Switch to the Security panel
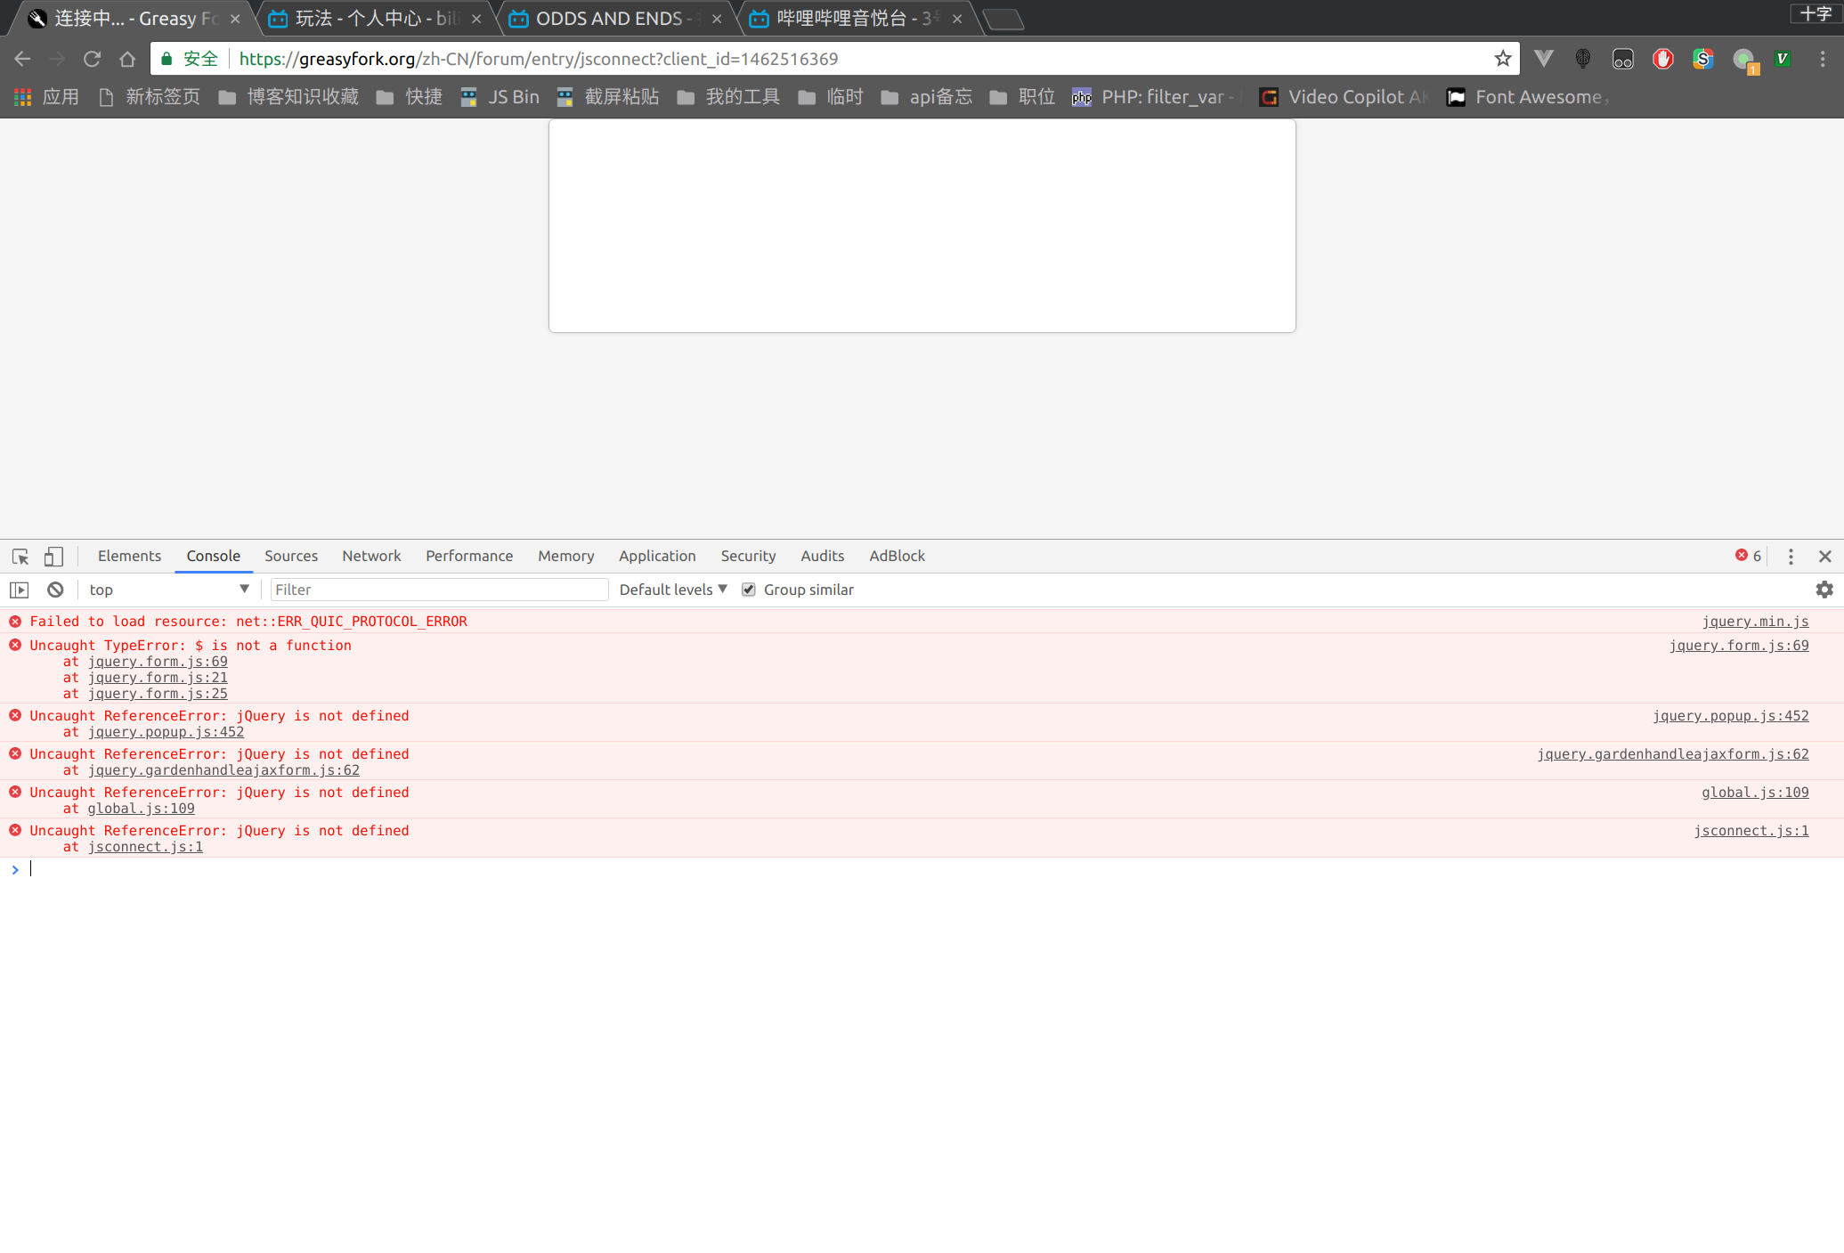Screen dimensions: 1844x1253 click(748, 556)
